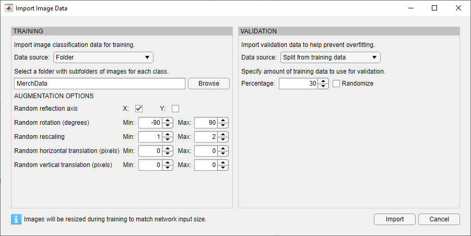
Task: Click the Browse button for folder
Action: (208, 84)
